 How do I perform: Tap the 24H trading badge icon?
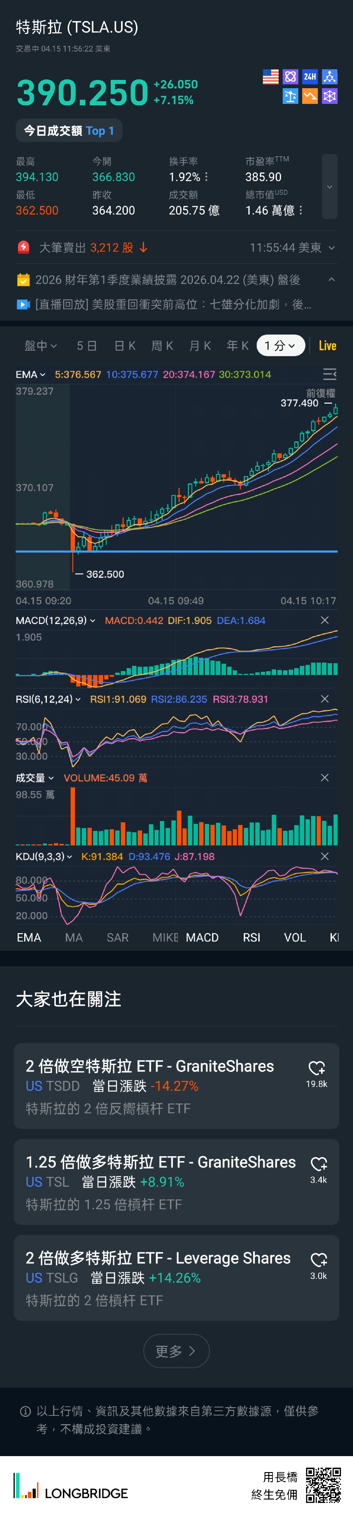(310, 77)
